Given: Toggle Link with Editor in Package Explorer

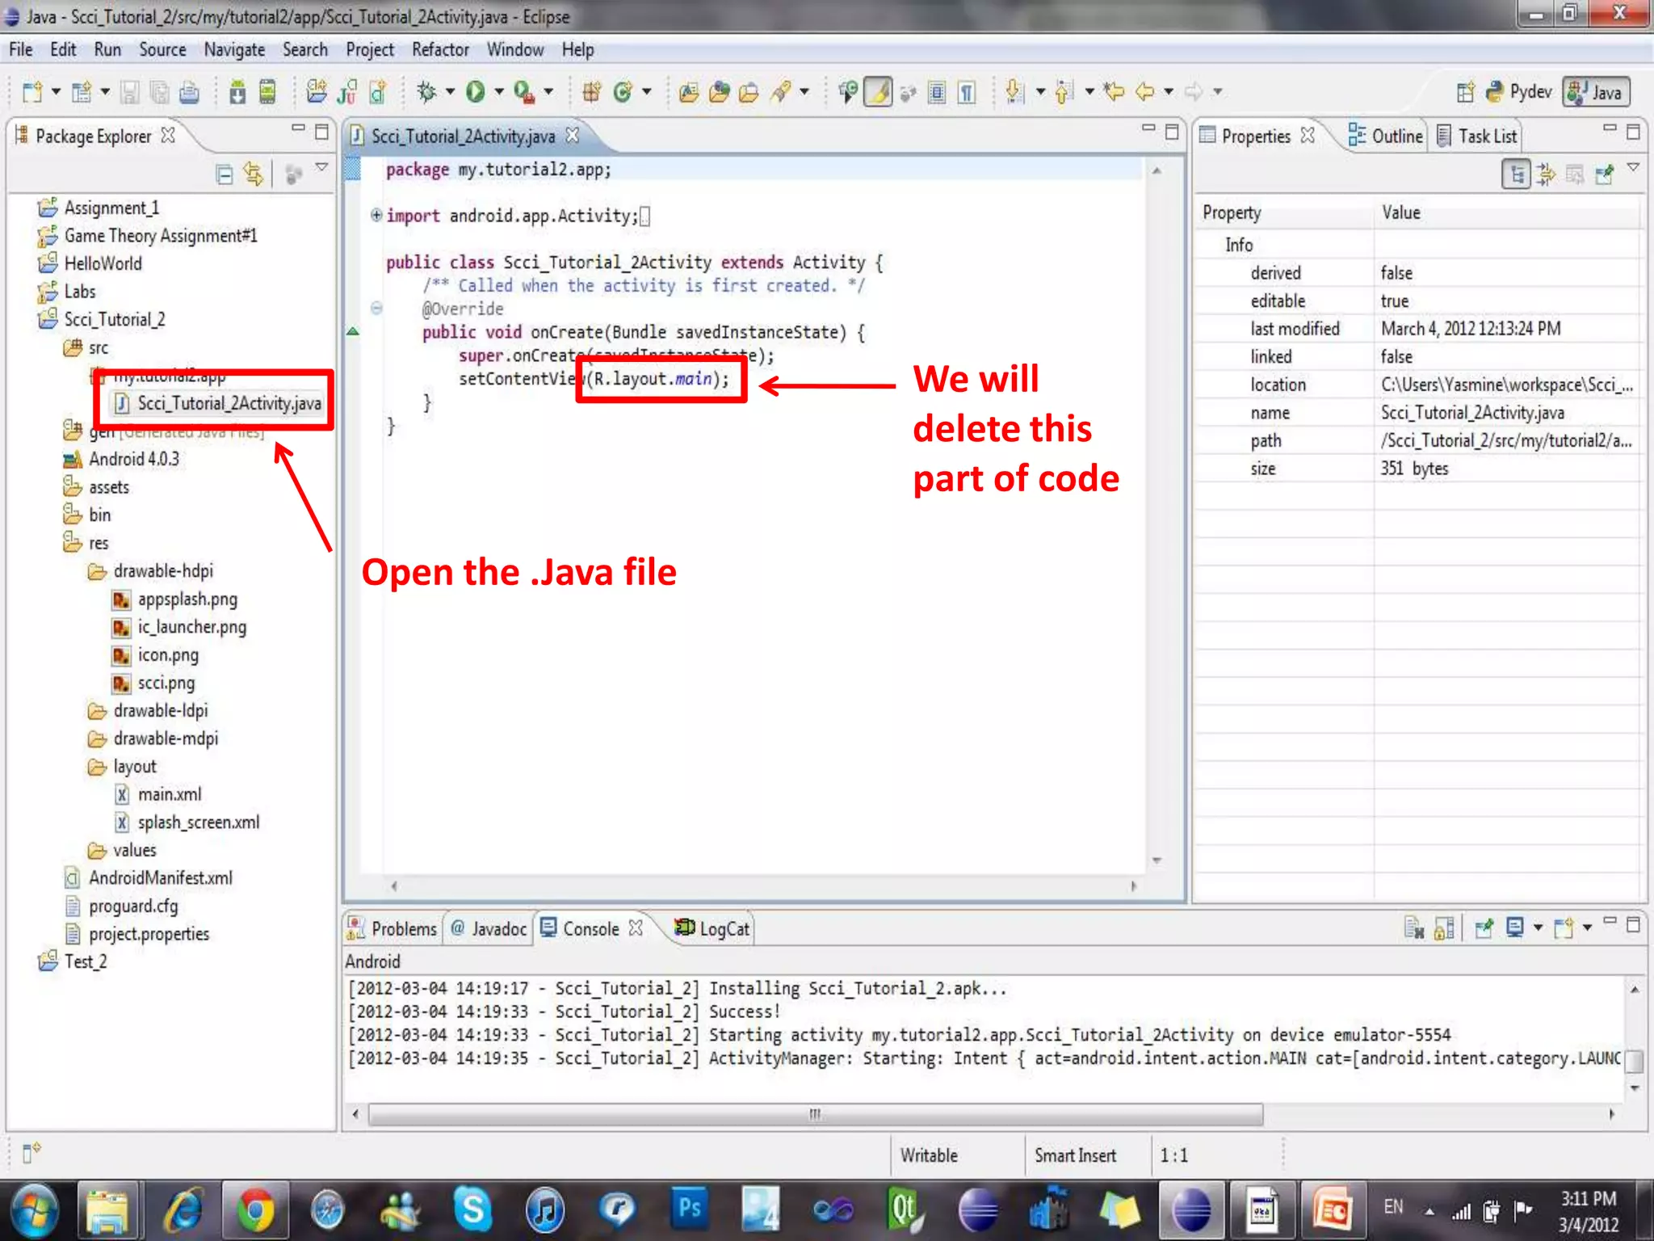Looking at the screenshot, I should [x=254, y=174].
